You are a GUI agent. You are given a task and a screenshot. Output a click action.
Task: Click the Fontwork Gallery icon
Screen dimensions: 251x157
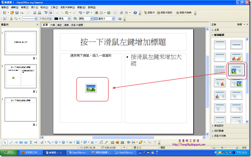[x=113, y=142]
